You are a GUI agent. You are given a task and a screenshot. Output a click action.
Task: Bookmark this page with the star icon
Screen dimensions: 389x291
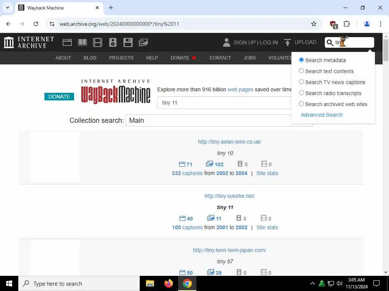coord(313,24)
